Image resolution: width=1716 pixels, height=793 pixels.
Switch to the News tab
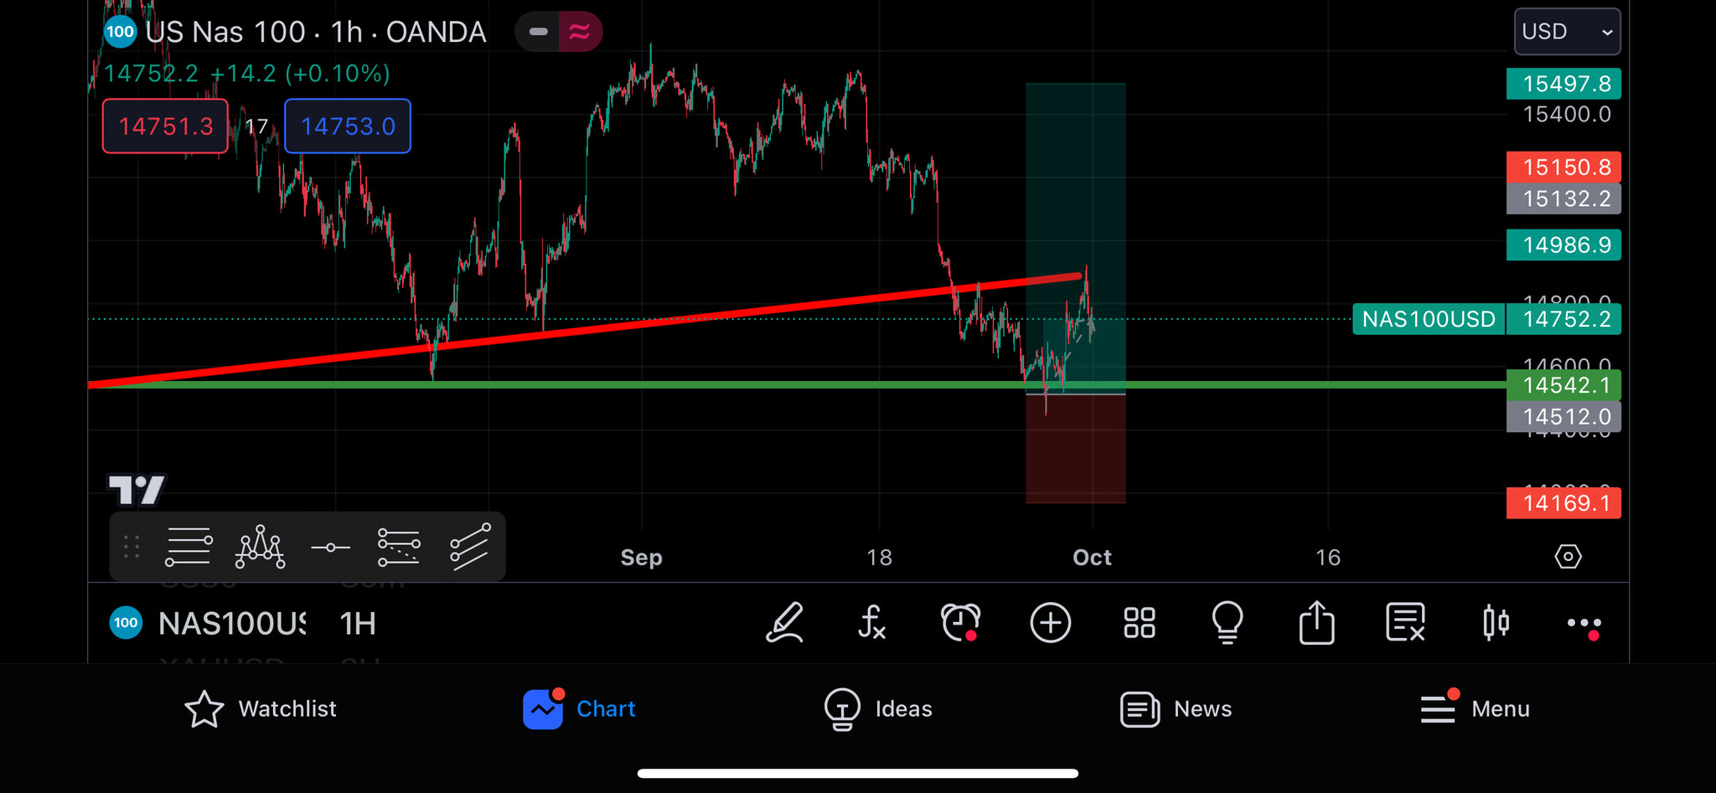pyautogui.click(x=1176, y=709)
